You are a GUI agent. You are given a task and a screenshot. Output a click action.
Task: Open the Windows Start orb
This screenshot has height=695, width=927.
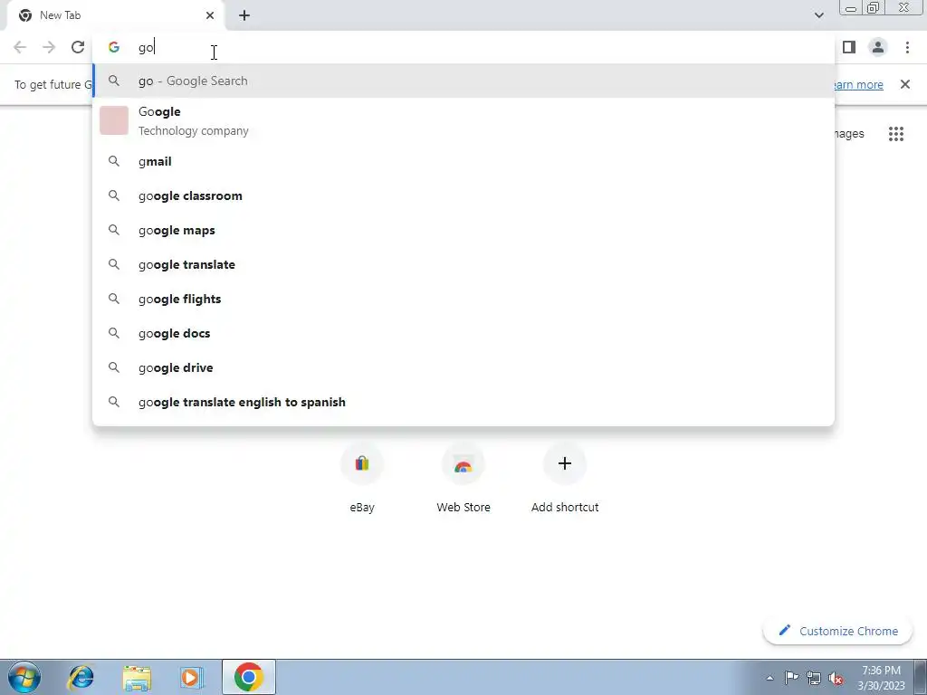click(24, 677)
